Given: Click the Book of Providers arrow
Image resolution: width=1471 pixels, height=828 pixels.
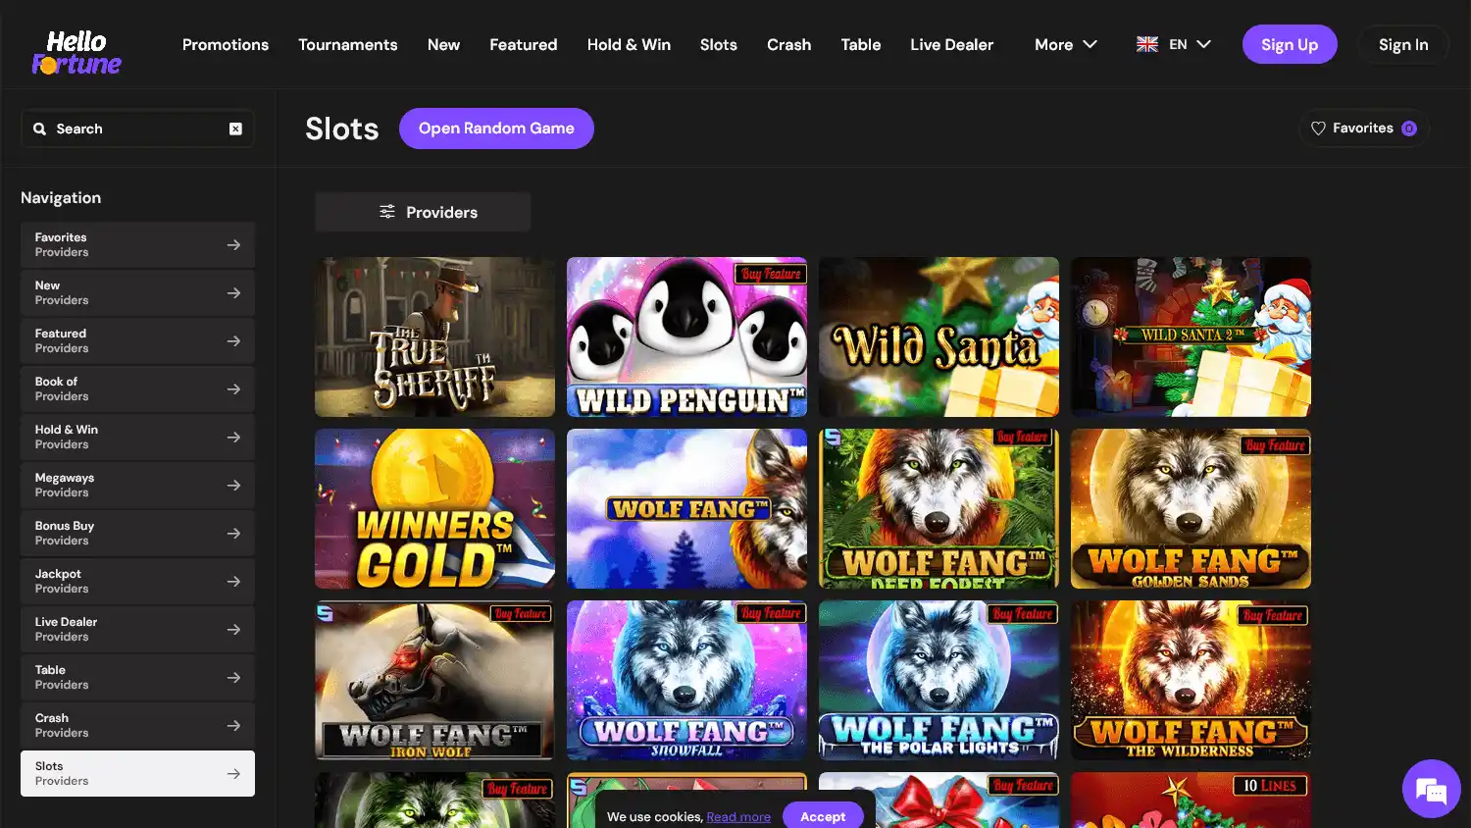Looking at the screenshot, I should click(233, 389).
